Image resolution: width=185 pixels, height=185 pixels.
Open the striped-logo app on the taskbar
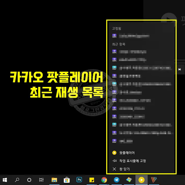pos(154,180)
